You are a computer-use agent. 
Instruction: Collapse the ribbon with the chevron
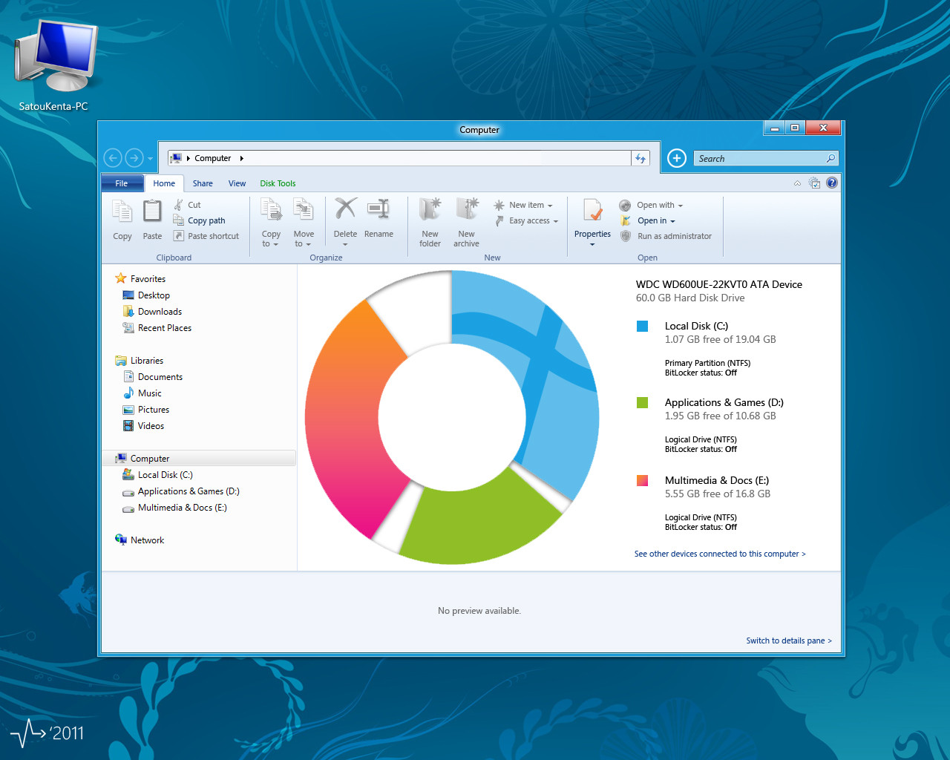click(797, 183)
